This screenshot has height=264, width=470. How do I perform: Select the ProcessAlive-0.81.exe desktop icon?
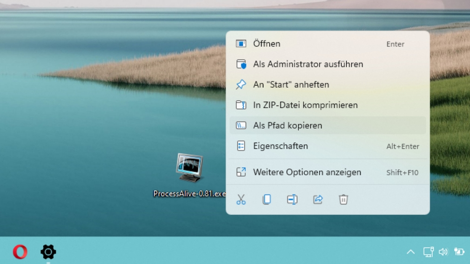pyautogui.click(x=189, y=168)
